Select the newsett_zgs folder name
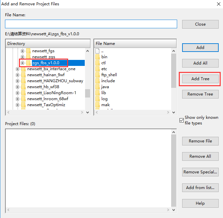The width and height of the screenshot is (223, 218). (x=44, y=57)
